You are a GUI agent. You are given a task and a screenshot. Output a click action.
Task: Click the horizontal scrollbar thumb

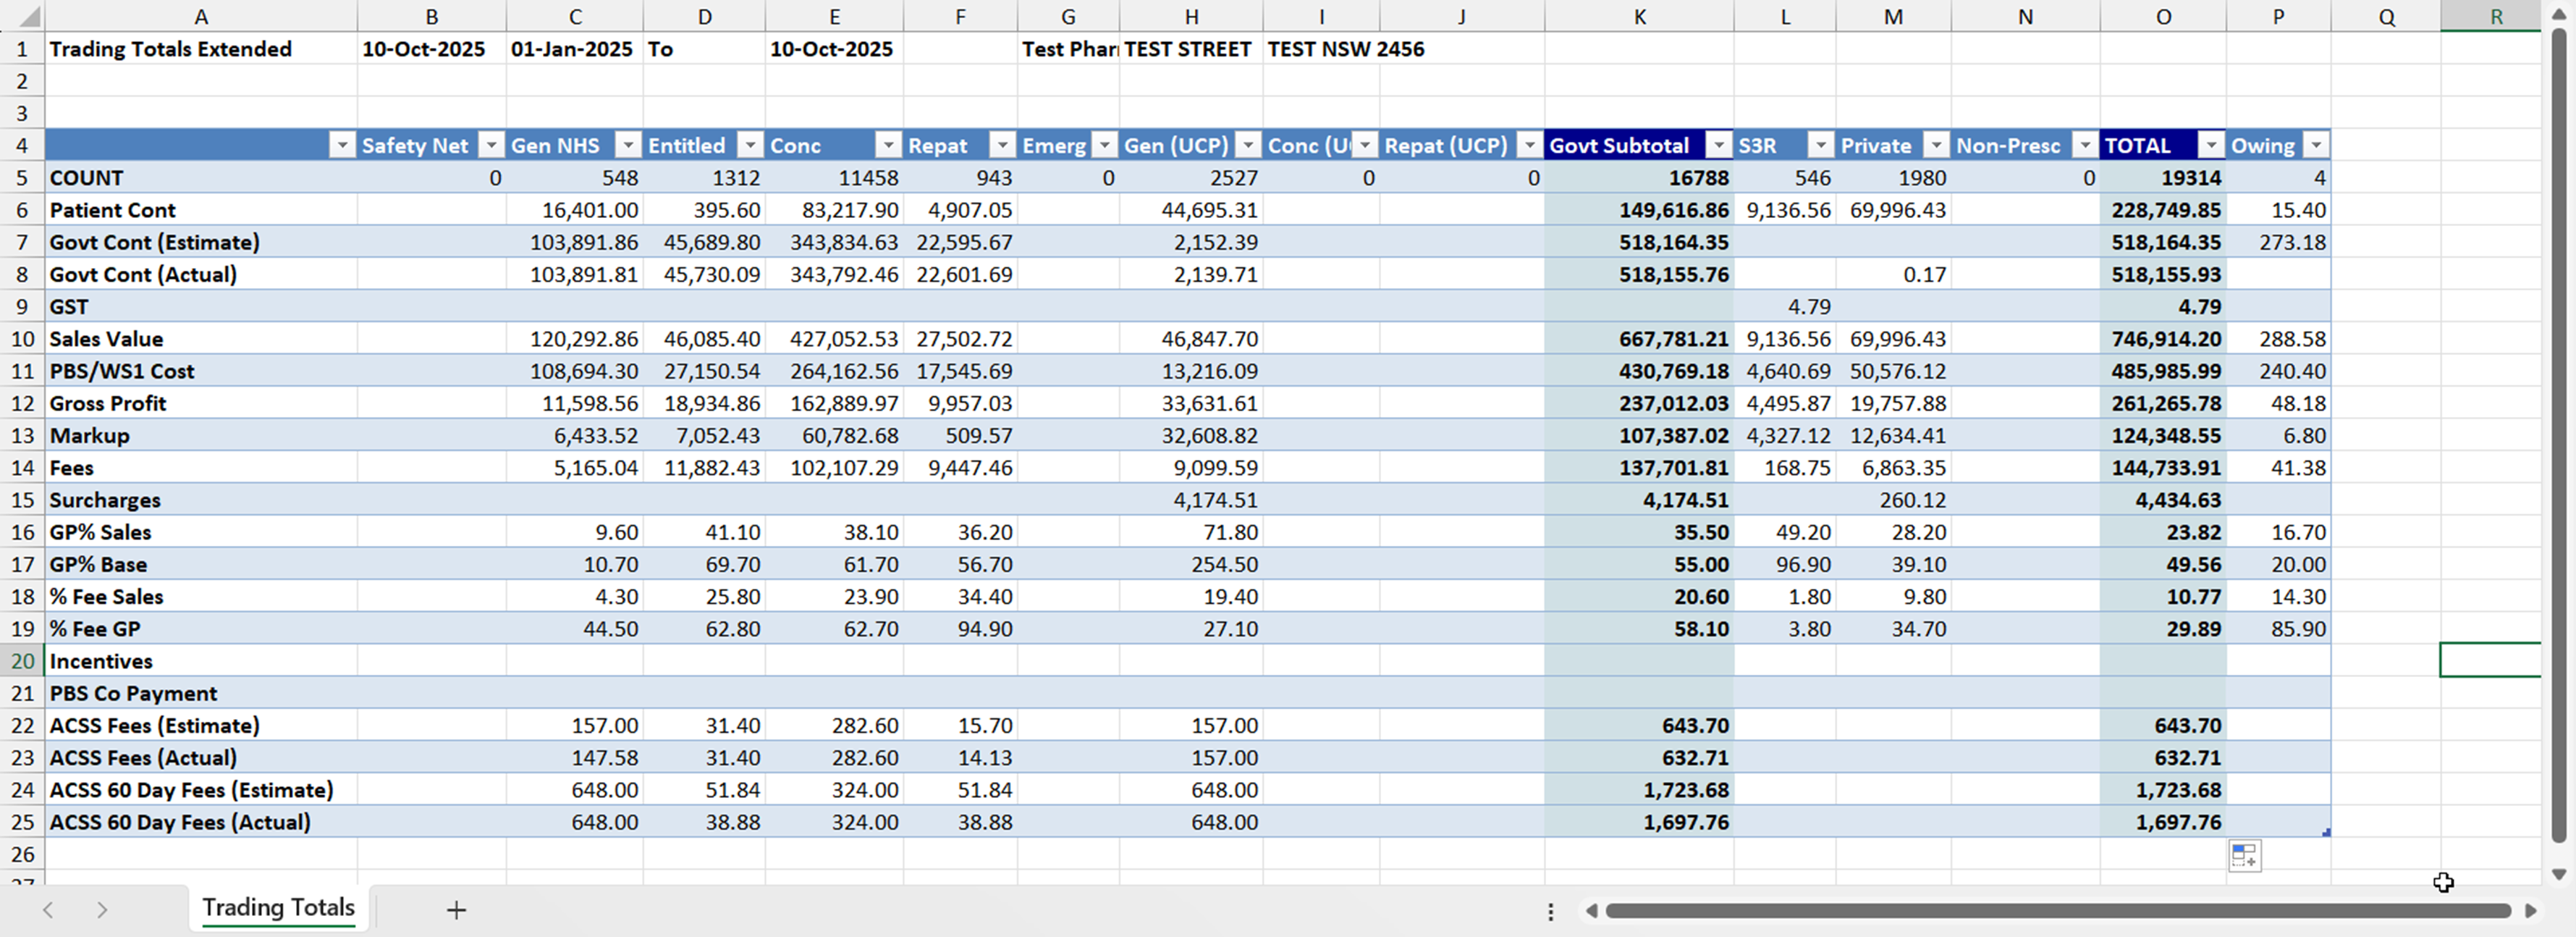coord(2057,911)
